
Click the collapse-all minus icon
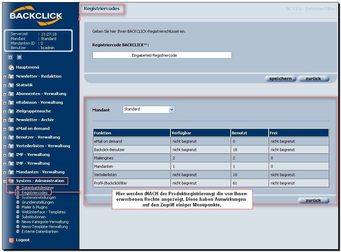coord(19,57)
